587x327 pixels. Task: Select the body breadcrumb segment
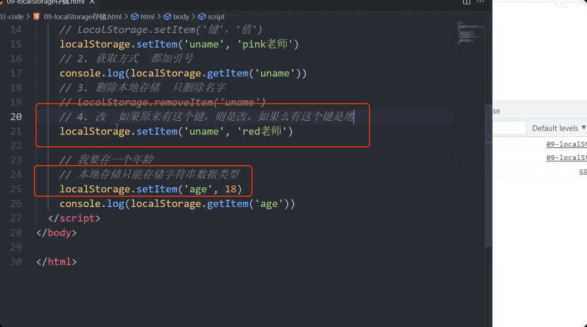click(x=181, y=17)
